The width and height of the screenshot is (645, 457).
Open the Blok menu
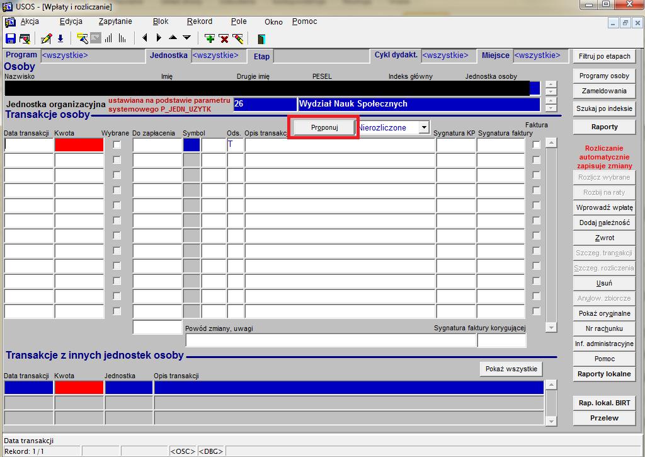(x=161, y=21)
